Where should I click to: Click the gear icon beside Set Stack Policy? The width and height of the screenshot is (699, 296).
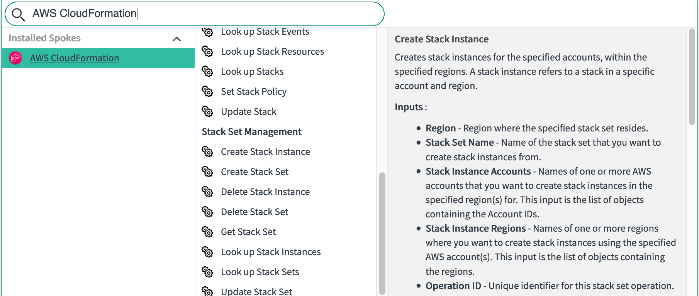(x=207, y=92)
